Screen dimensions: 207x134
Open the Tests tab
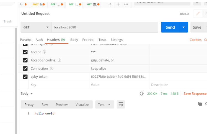tap(102, 40)
